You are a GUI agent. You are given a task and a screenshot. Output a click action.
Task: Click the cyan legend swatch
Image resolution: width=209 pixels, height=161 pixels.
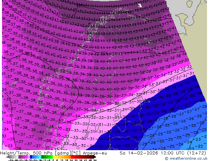click(40, 157)
